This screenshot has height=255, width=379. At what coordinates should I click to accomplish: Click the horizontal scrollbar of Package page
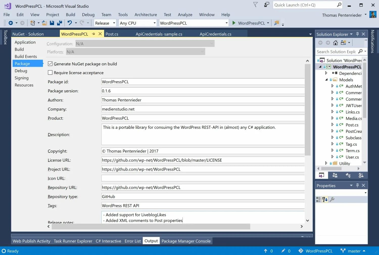tap(151, 226)
